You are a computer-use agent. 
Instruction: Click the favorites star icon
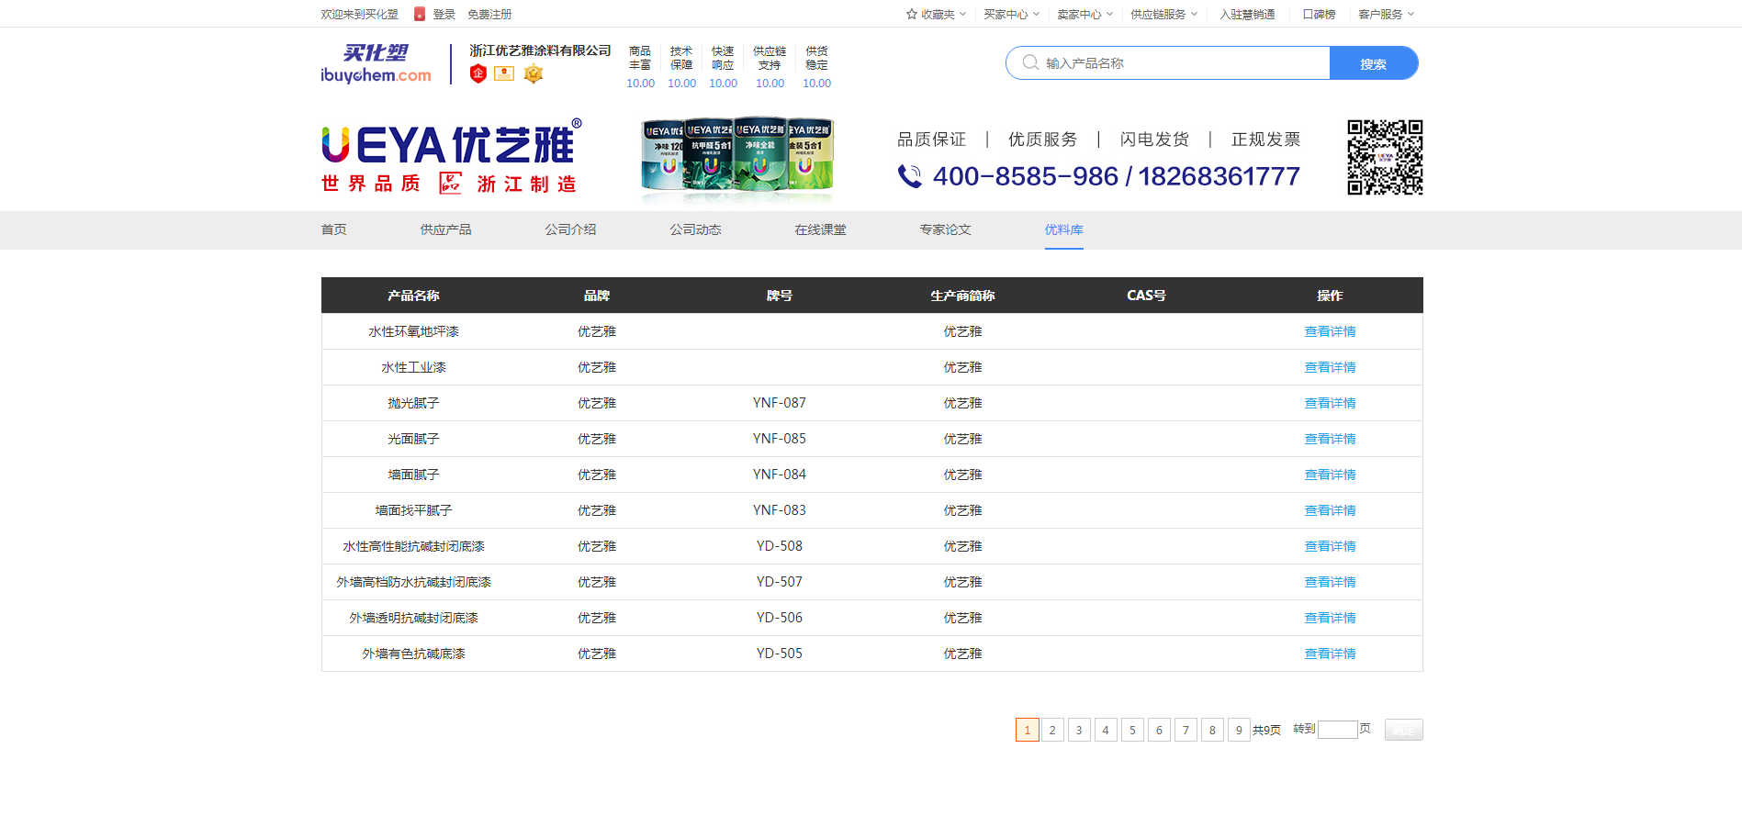tap(912, 14)
